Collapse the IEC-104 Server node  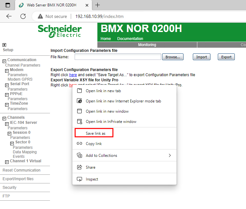pos(7,124)
